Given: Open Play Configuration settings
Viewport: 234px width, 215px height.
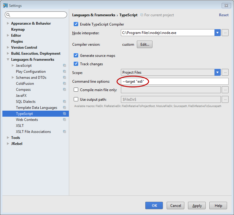Looking at the screenshot, I should click(31, 72).
